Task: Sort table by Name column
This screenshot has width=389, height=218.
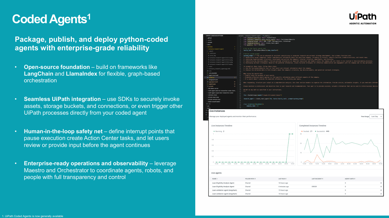Action: point(215,179)
